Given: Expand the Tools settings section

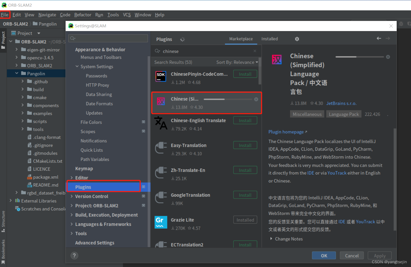Looking at the screenshot, I should coord(72,233).
